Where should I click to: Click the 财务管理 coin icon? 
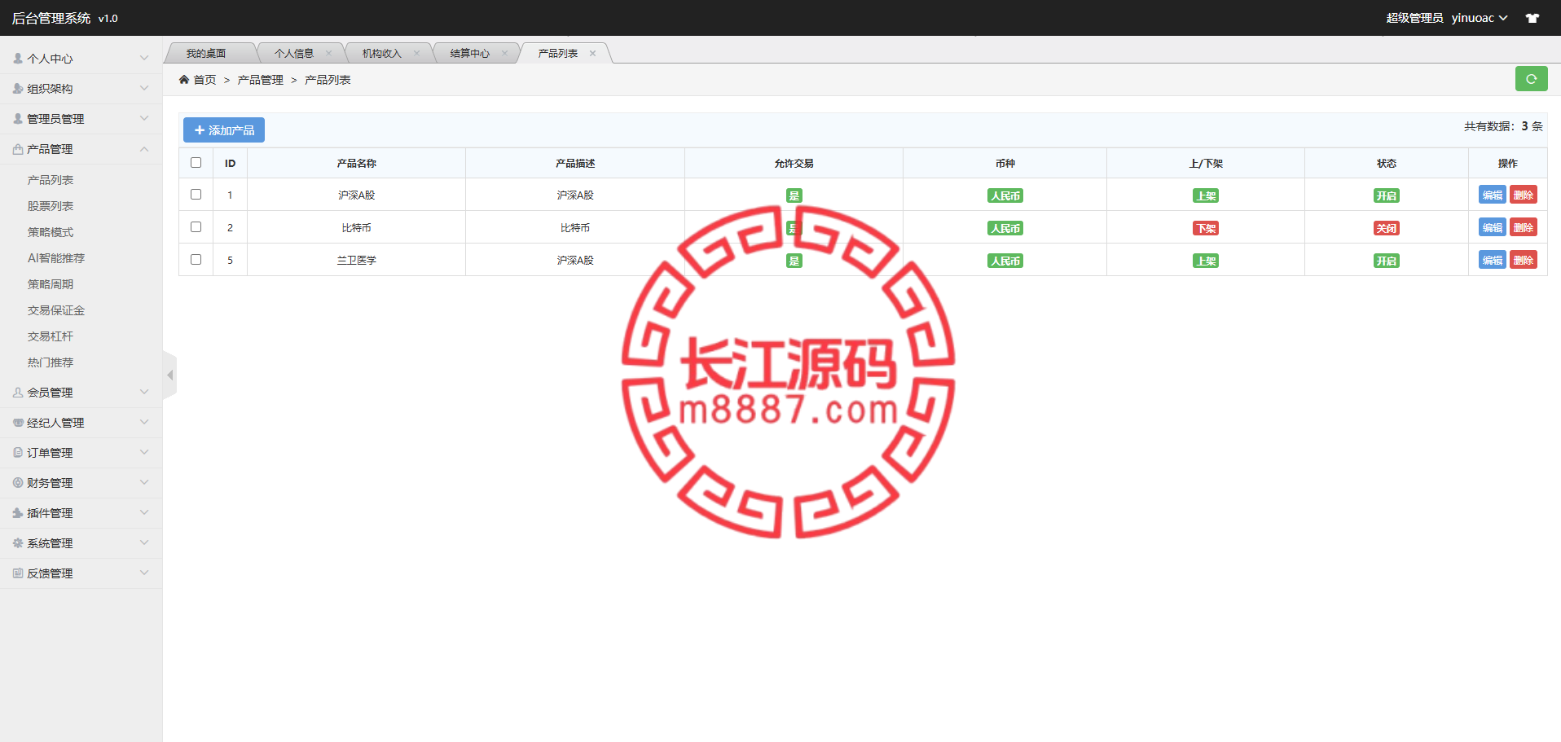18,483
